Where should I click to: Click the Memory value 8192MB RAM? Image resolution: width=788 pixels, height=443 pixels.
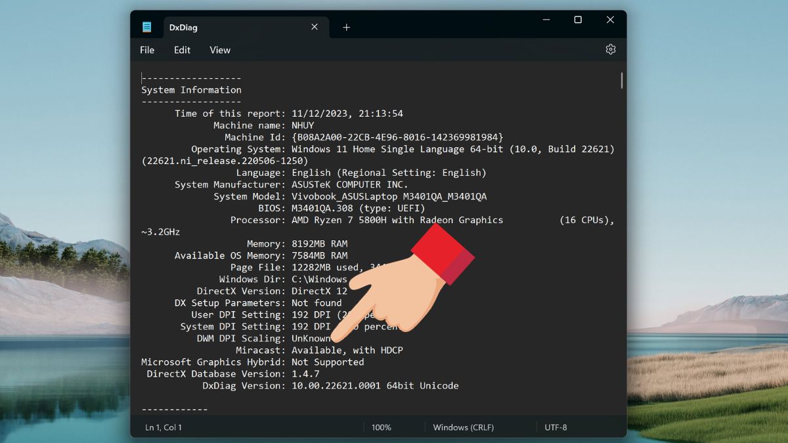tap(320, 243)
